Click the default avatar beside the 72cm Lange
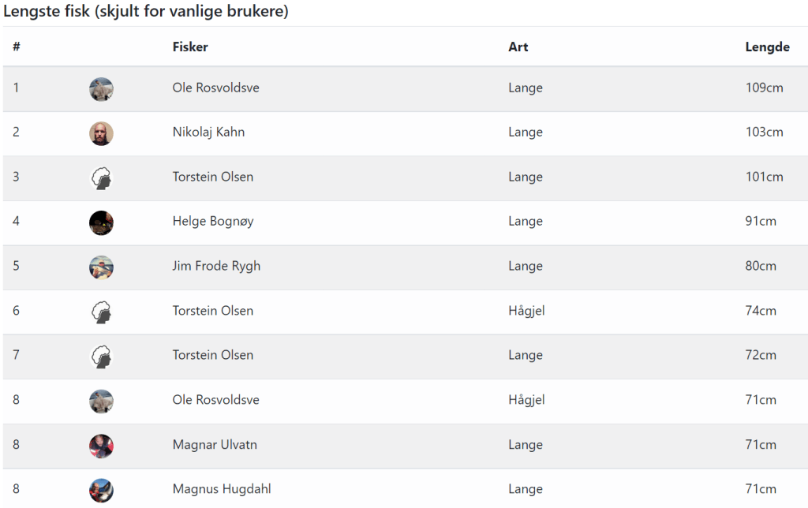This screenshot has width=808, height=508. (101, 357)
